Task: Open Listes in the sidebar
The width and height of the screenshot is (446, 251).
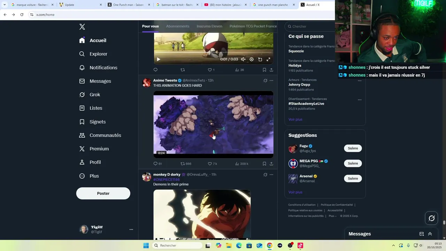Action: click(x=91, y=108)
